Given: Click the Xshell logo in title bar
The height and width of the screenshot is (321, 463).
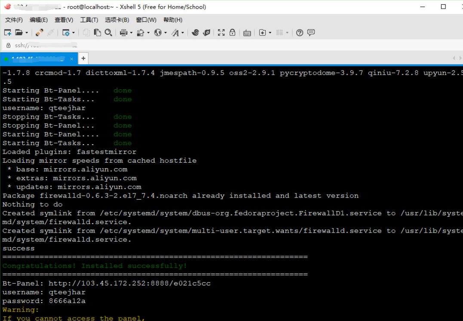Looking at the screenshot, I should [x=8, y=6].
